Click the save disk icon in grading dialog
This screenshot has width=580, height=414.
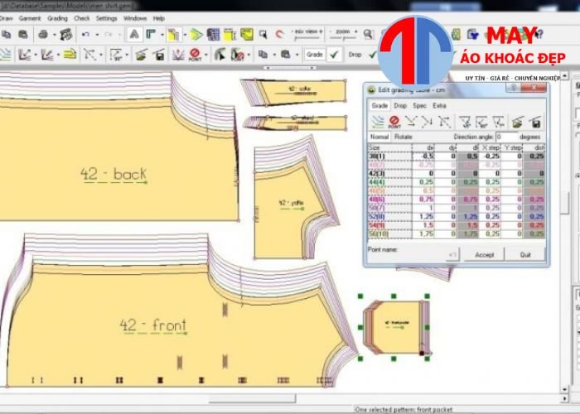(x=536, y=122)
